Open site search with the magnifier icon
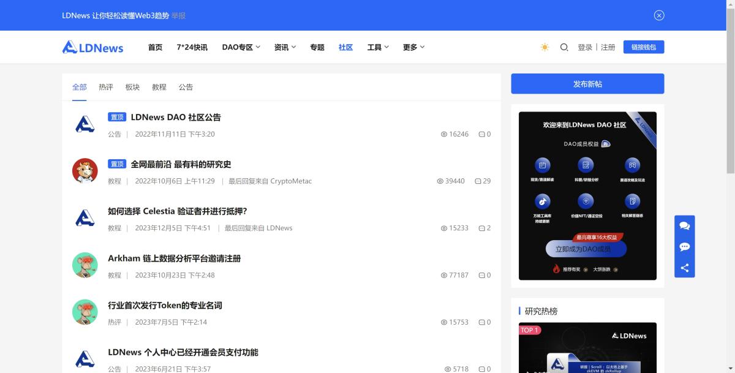 (x=564, y=47)
